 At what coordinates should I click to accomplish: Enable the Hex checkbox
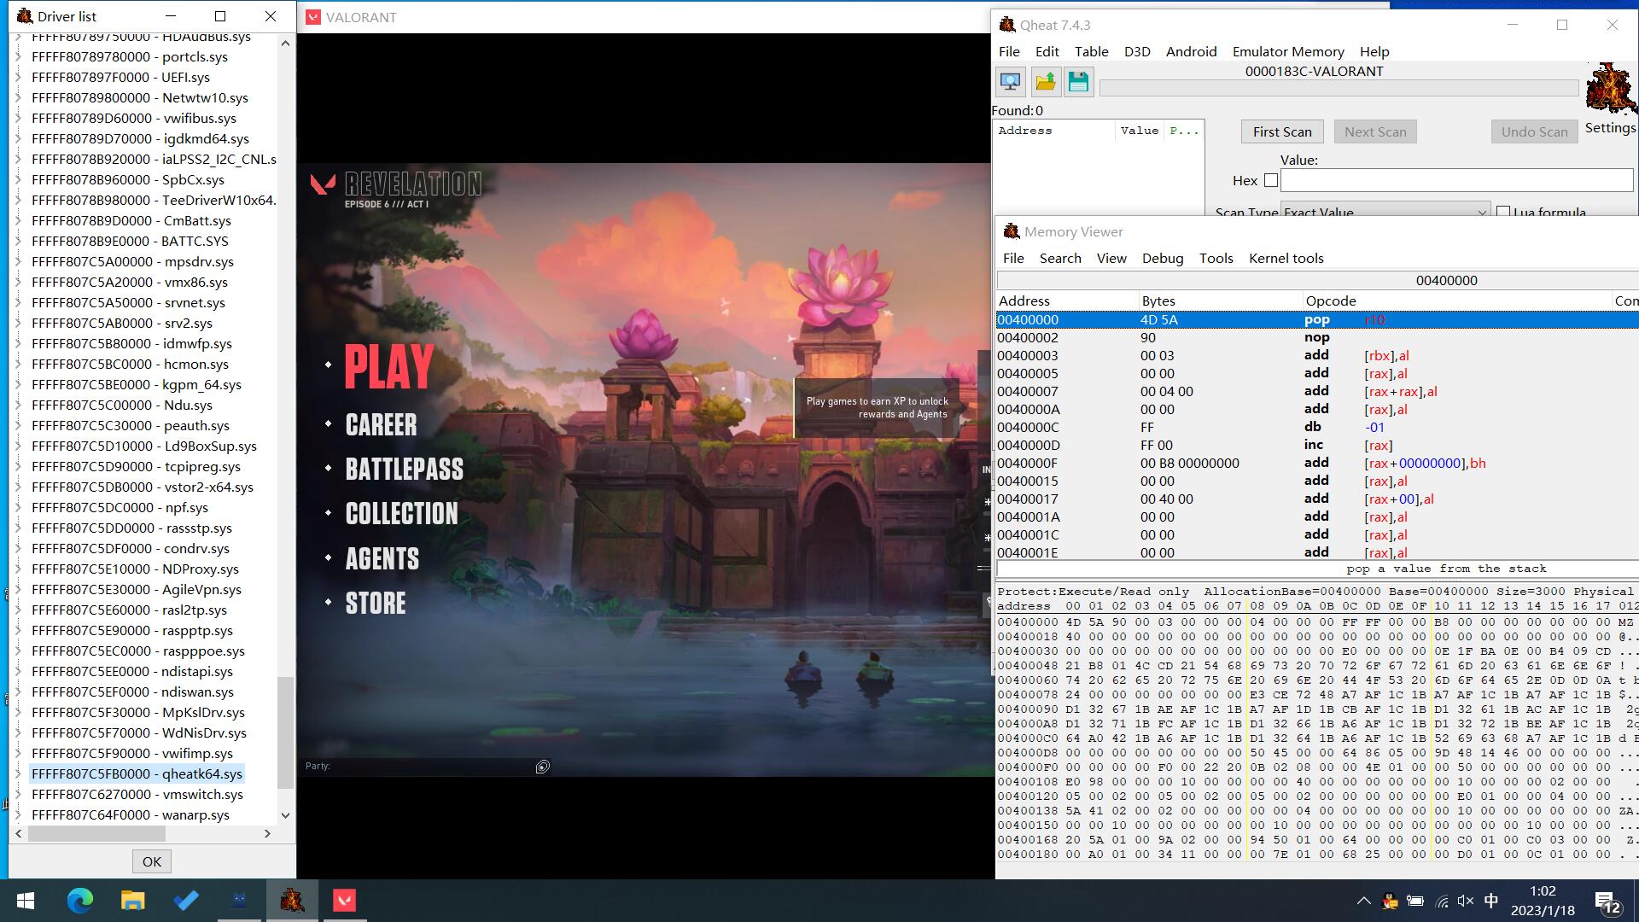(1271, 180)
